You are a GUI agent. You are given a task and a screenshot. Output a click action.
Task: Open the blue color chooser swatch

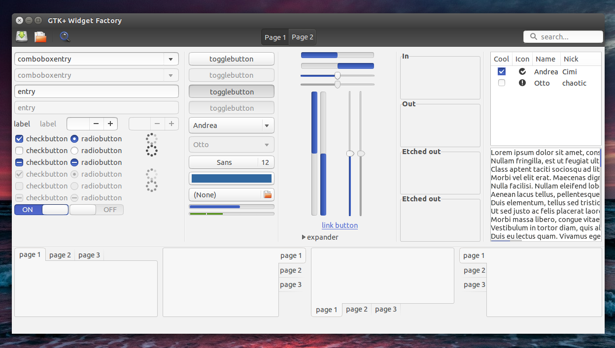pos(232,179)
